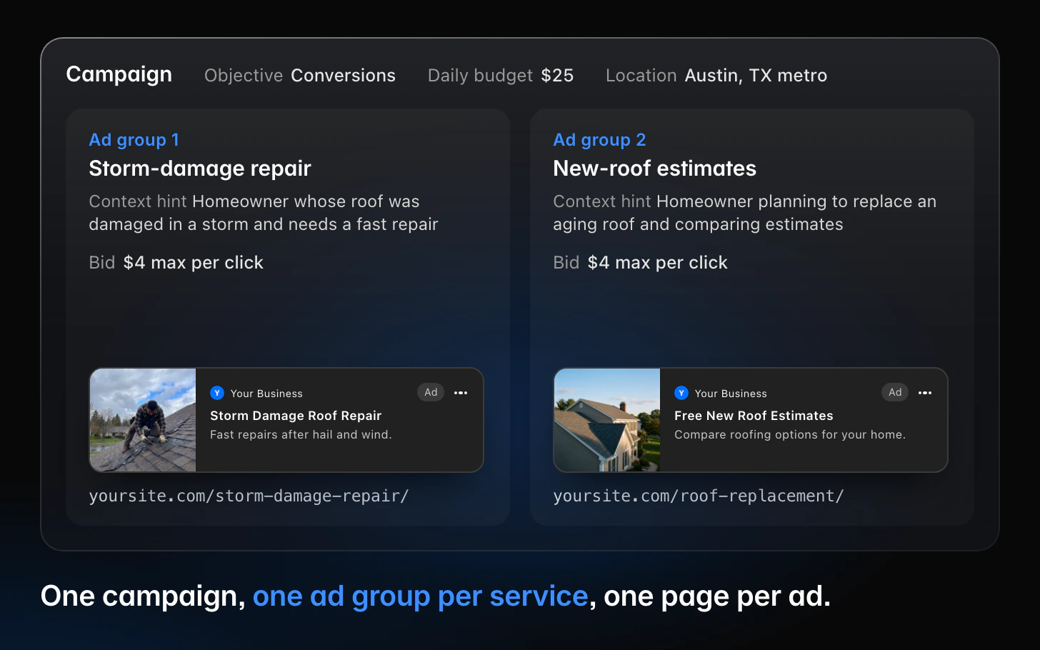
Task: Open the more options menu on Free New Roof Estimates ad
Action: click(x=925, y=393)
